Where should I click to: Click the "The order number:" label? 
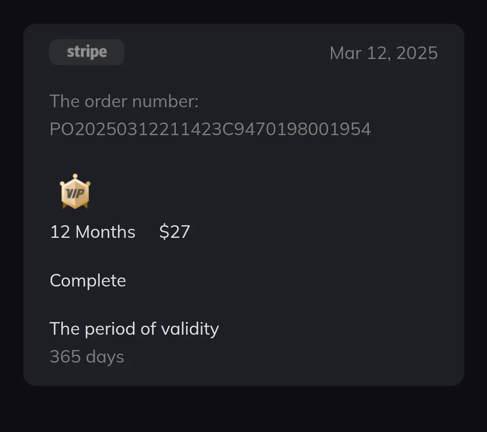click(124, 101)
